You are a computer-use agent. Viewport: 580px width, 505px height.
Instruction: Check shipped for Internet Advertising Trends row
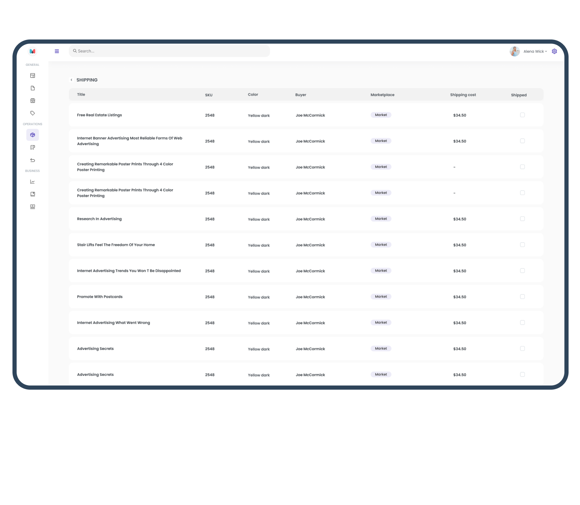[x=522, y=271]
